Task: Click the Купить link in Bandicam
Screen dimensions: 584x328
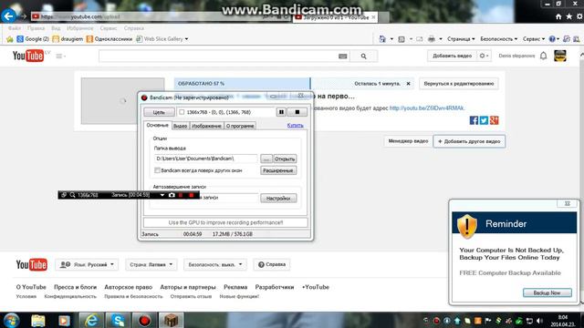Action: click(x=295, y=126)
